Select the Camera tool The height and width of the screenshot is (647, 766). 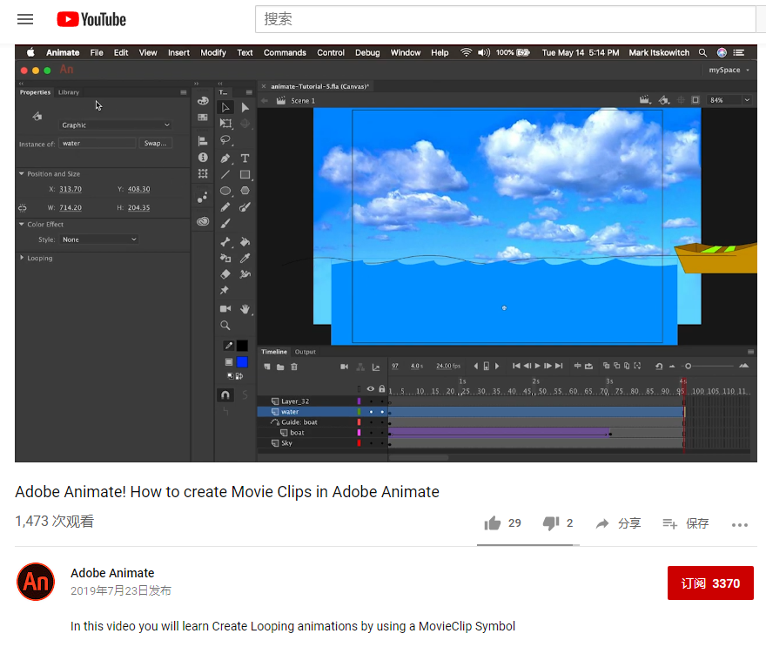(x=225, y=309)
